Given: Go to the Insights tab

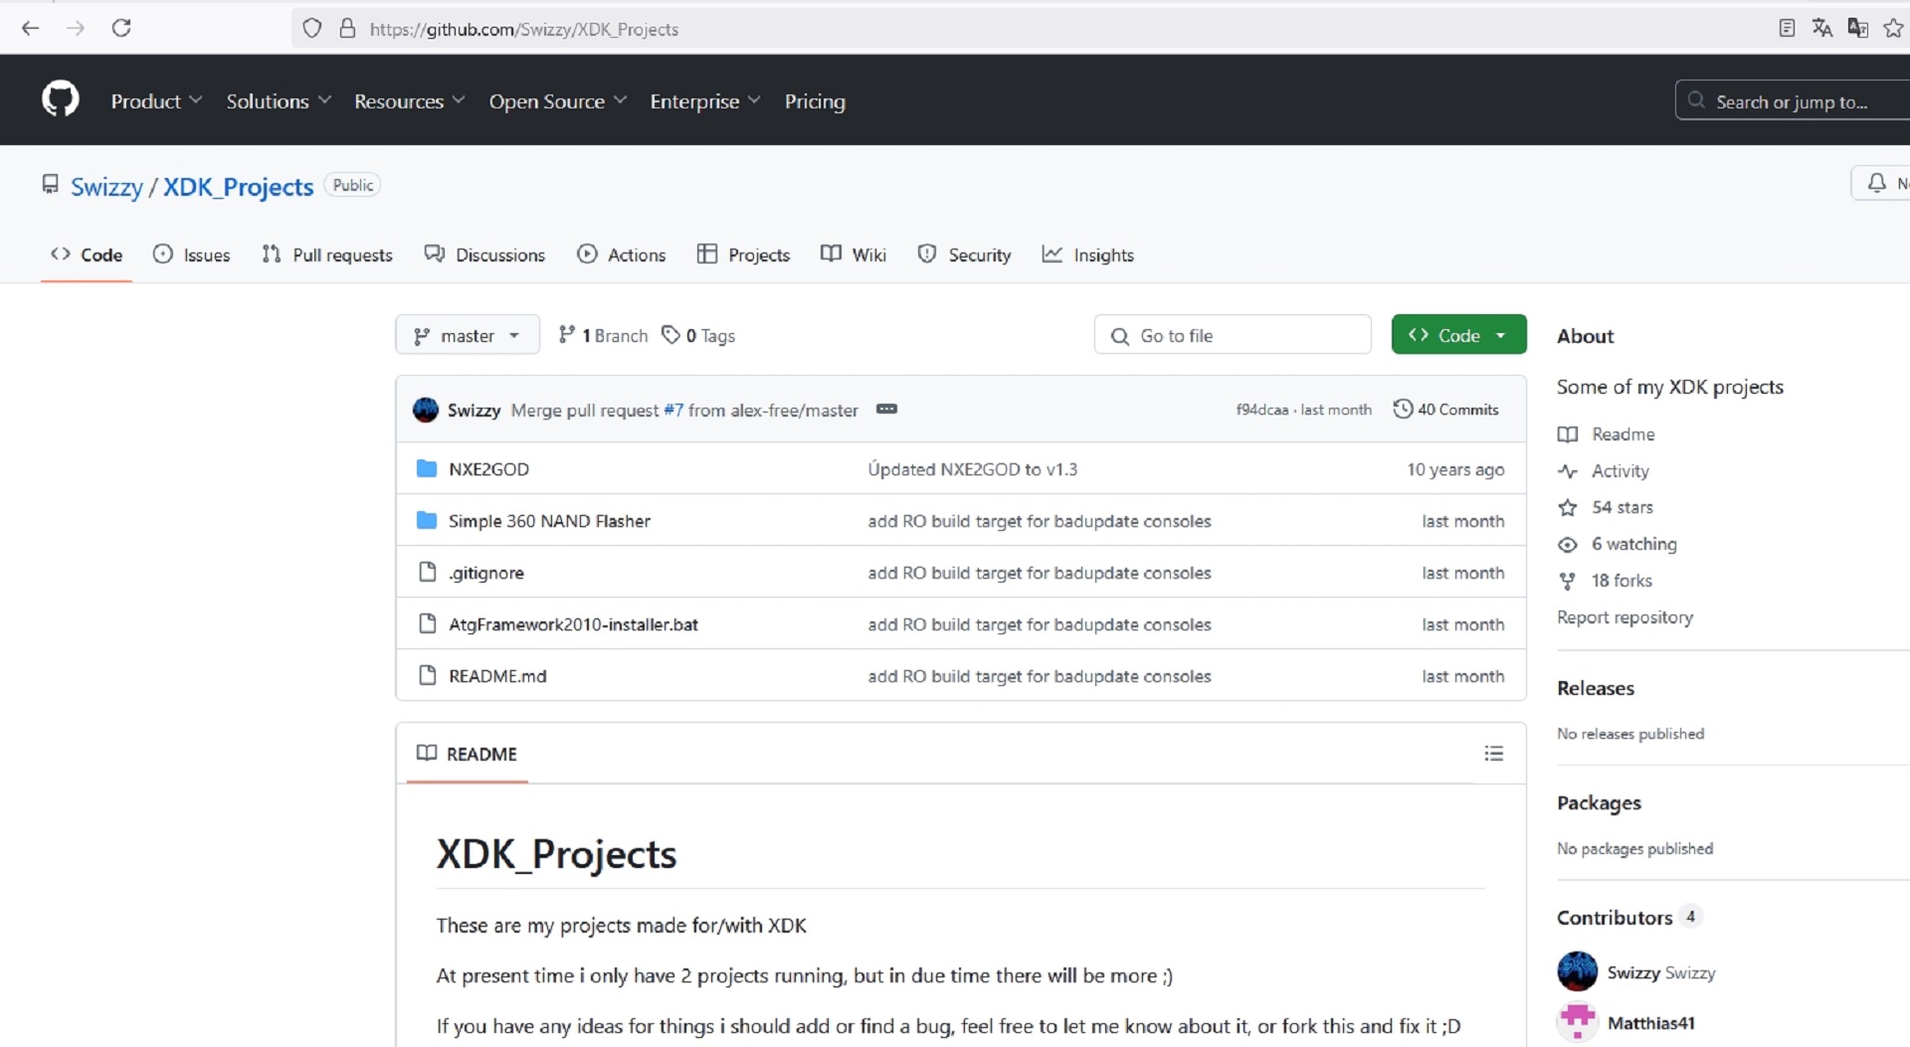Looking at the screenshot, I should point(1087,255).
